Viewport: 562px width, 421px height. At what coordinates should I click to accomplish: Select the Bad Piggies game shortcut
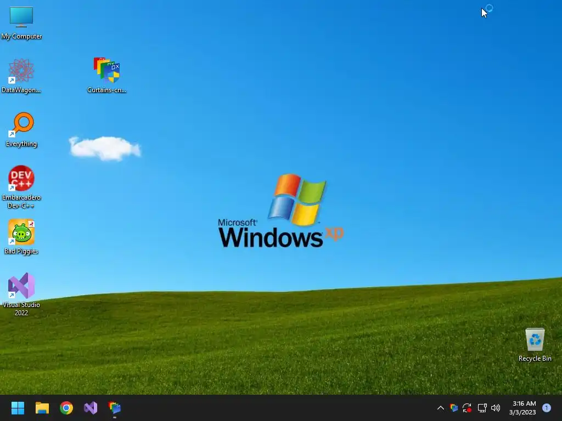tap(21, 237)
